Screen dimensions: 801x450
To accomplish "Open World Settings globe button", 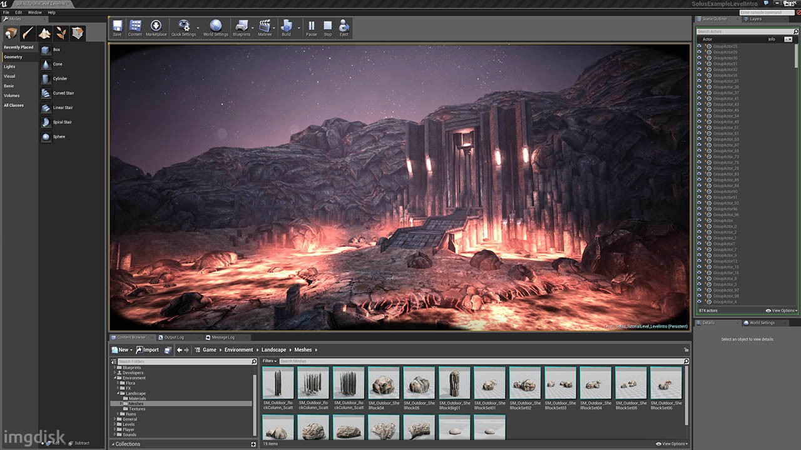I will 216,28.
